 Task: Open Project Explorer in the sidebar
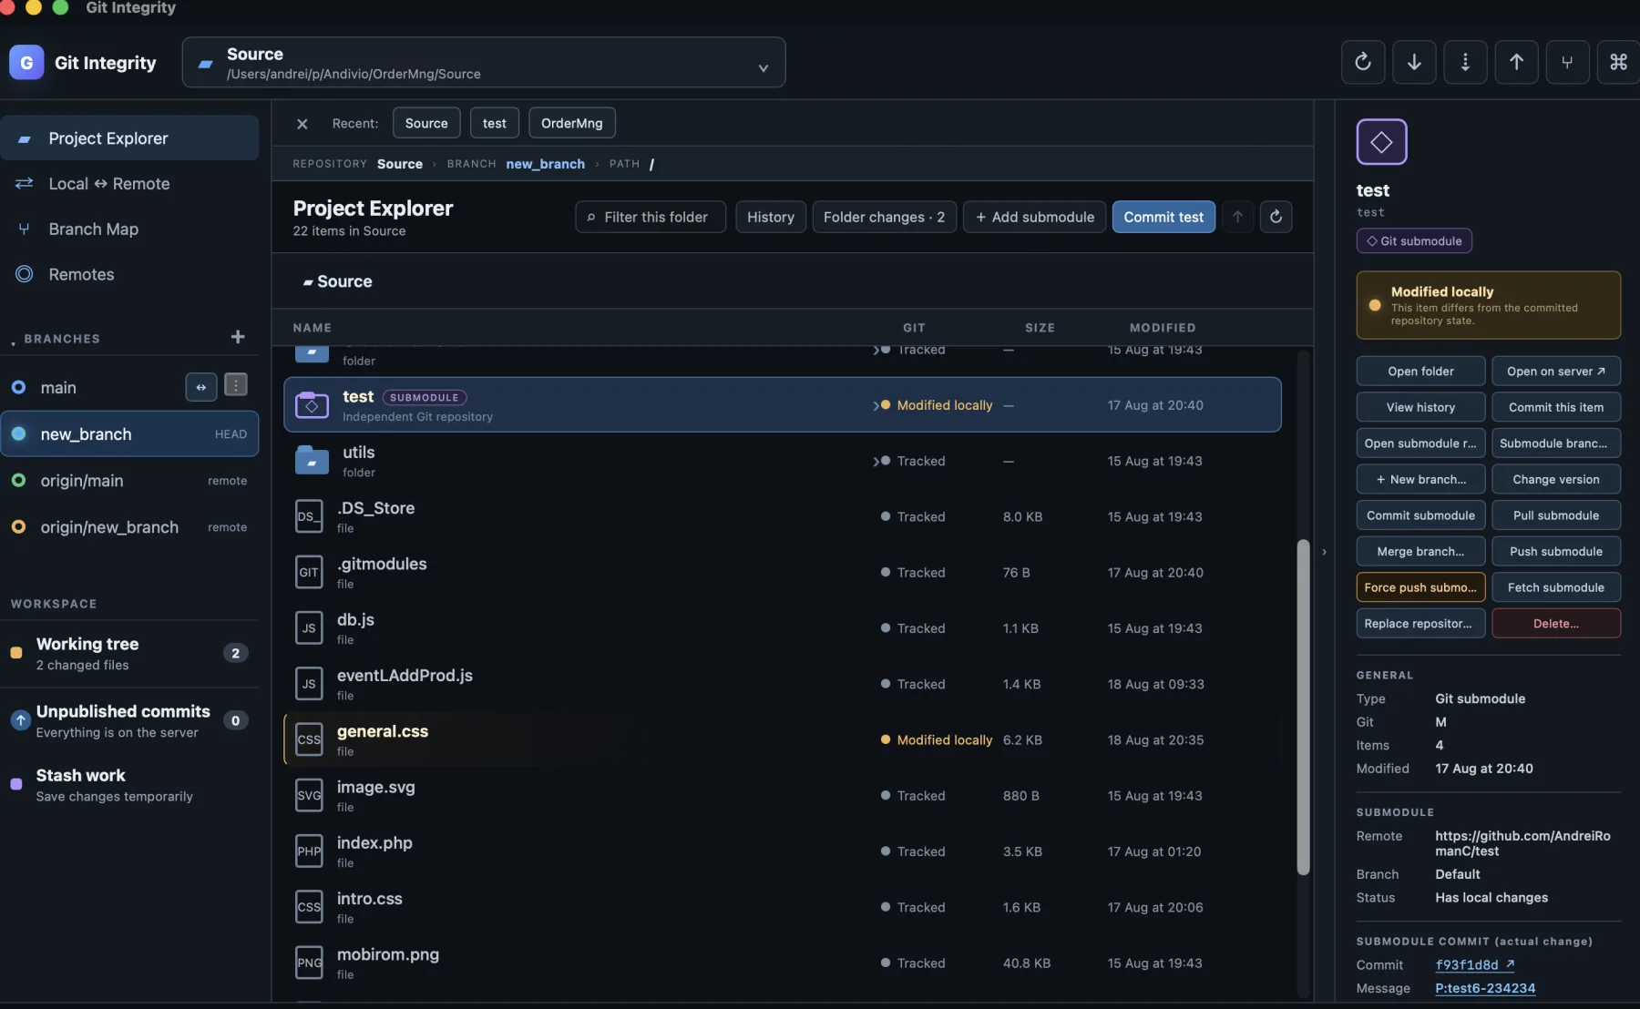129,138
